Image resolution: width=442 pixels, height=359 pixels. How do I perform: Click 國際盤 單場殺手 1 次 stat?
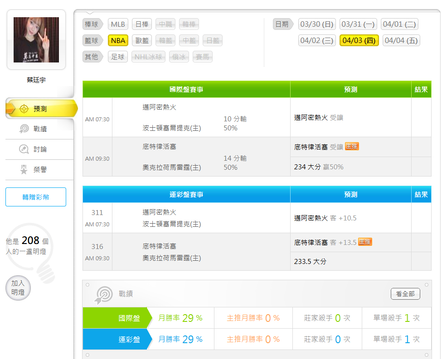coord(397,318)
